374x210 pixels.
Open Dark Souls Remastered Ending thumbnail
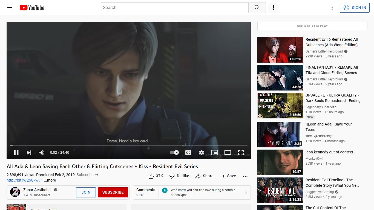pyautogui.click(x=280, y=106)
